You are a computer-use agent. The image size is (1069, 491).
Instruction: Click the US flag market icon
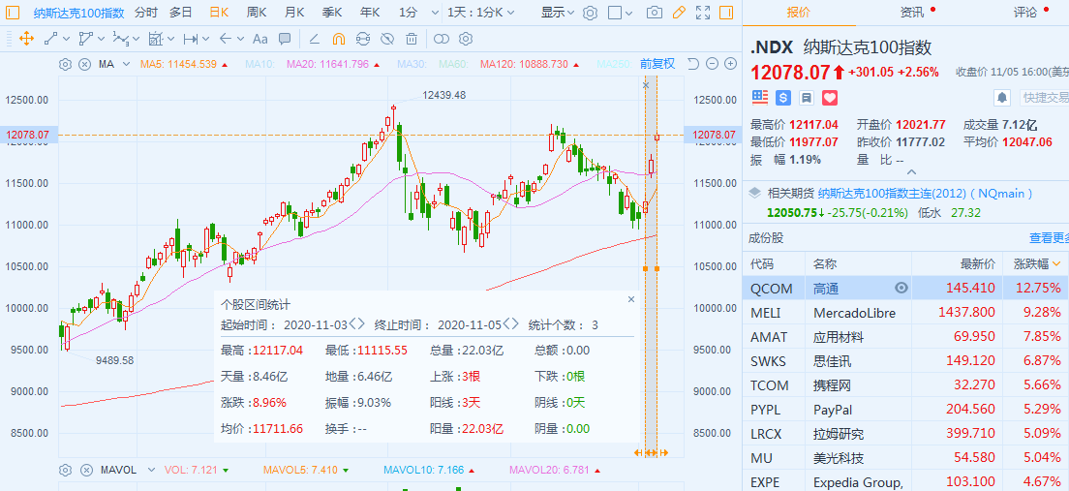[759, 98]
